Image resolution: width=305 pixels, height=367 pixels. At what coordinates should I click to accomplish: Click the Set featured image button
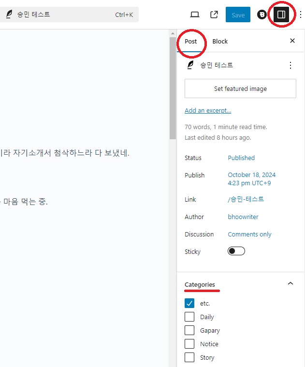click(240, 89)
